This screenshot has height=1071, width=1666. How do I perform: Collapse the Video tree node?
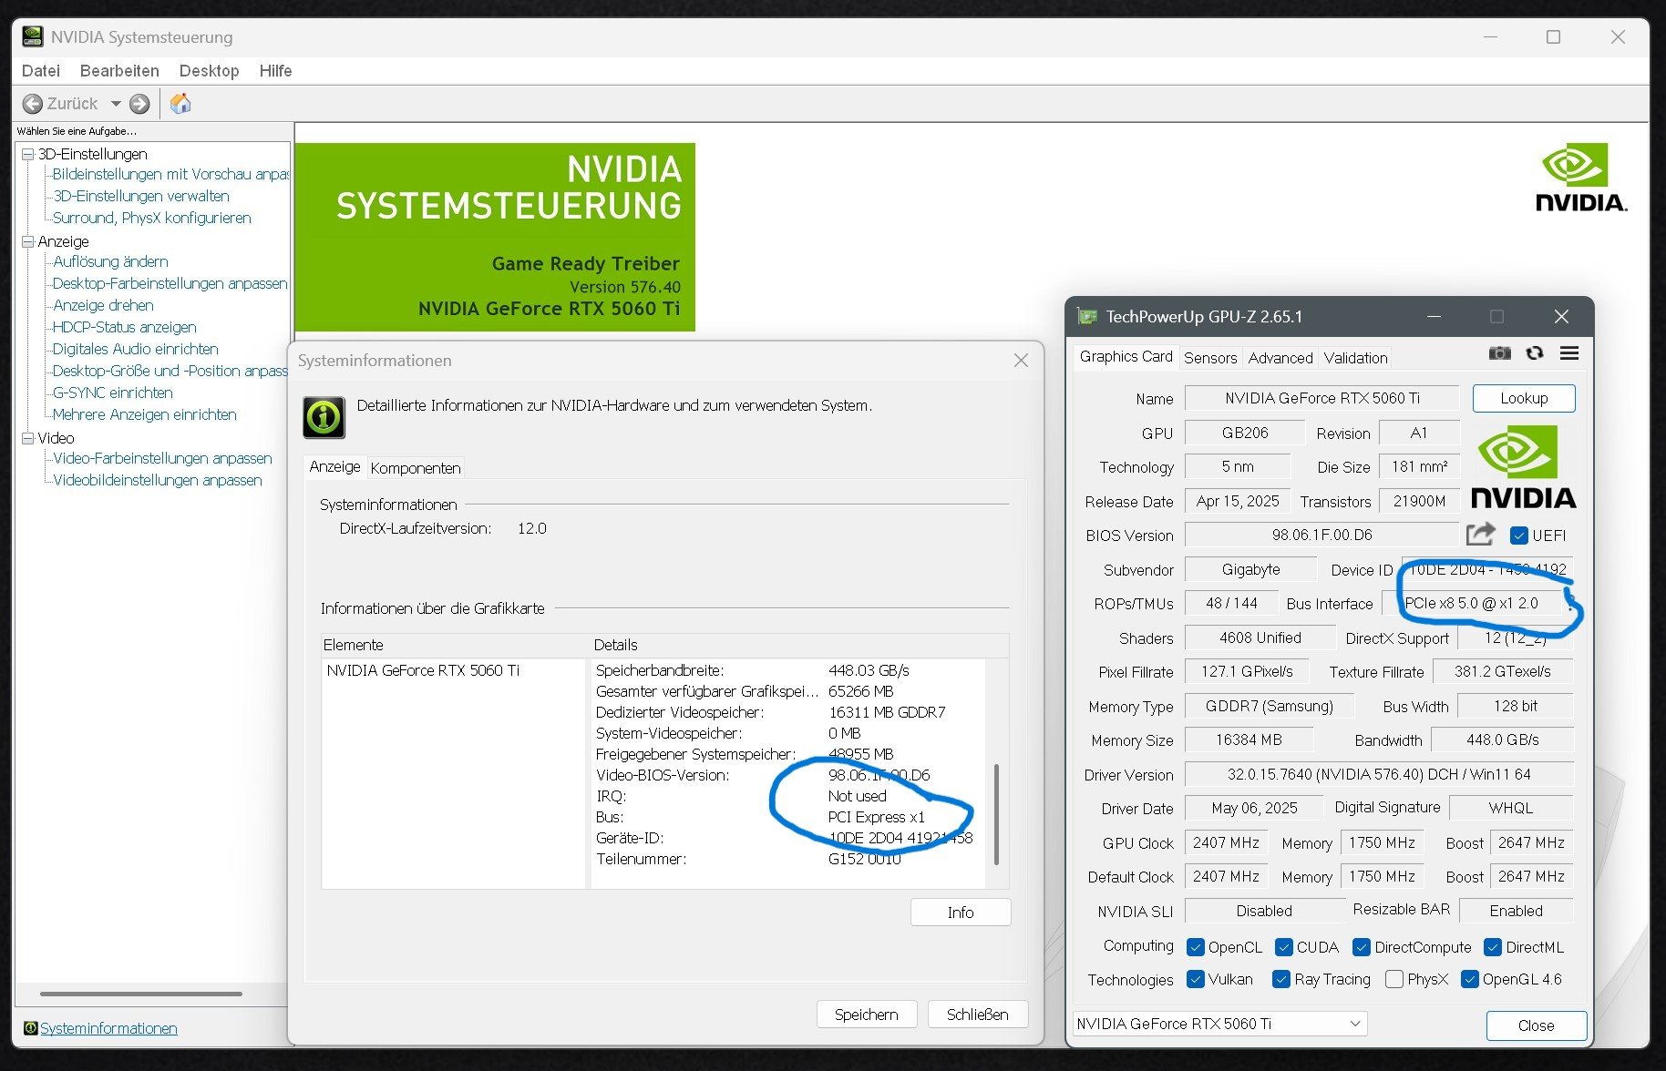tap(28, 438)
